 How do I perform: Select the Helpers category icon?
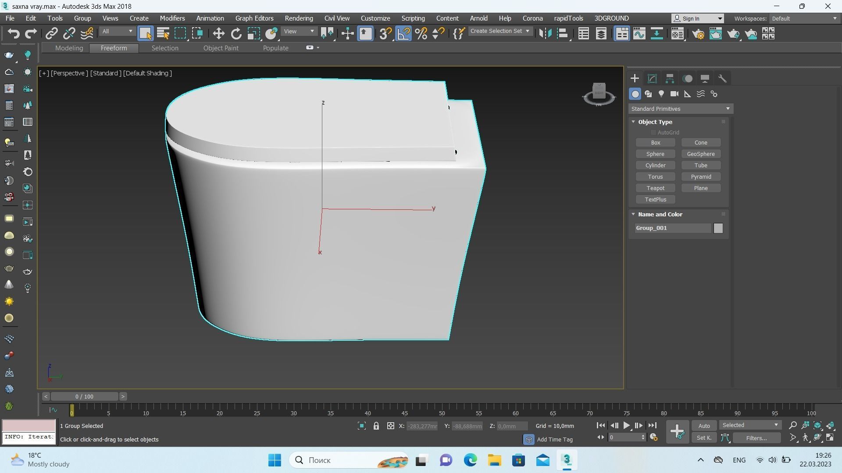coord(688,94)
